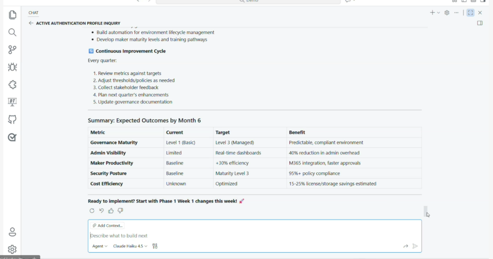Open the Explorer files view
This screenshot has width=493, height=259.
click(12, 15)
